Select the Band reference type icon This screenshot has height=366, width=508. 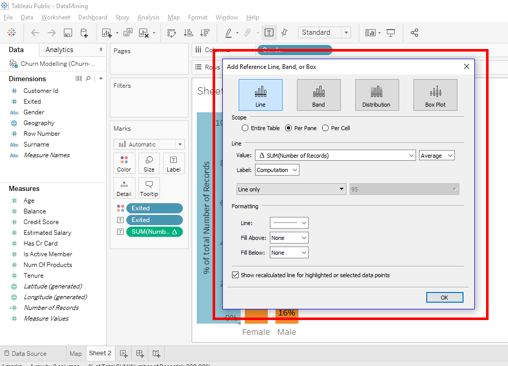point(318,95)
